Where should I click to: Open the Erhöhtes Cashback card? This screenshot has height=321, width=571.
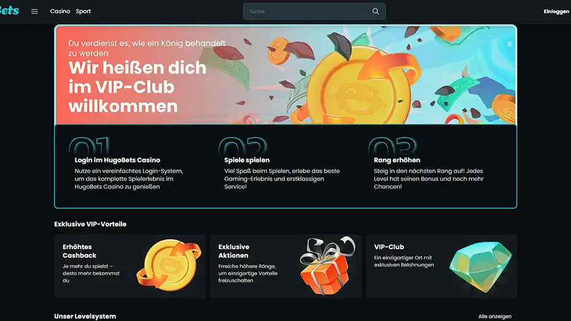130,266
